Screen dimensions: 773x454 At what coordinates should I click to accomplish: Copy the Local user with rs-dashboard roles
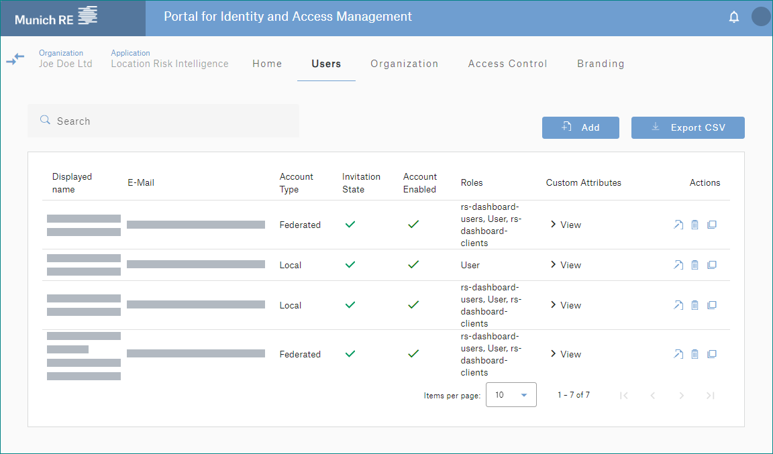click(x=711, y=305)
